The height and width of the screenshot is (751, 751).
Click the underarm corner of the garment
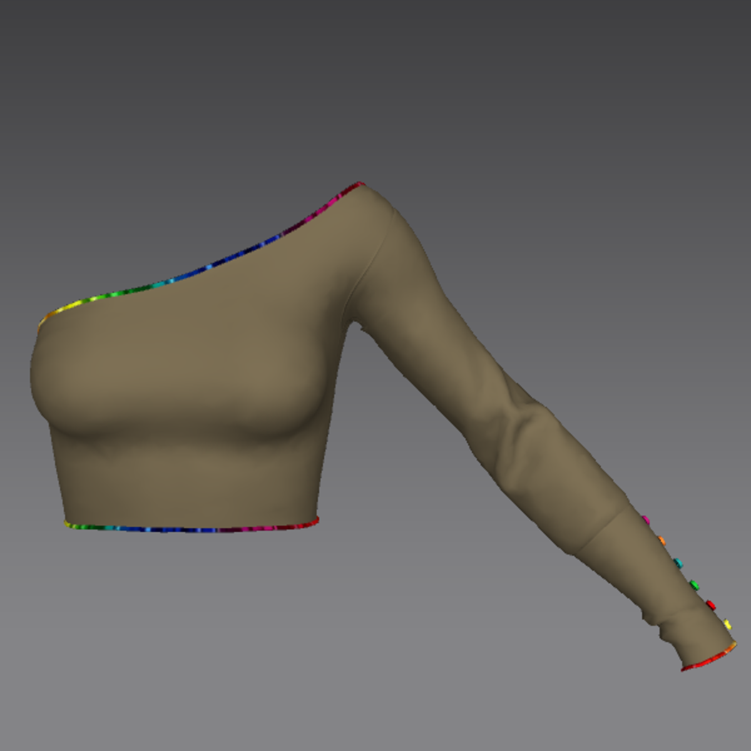coord(357,325)
